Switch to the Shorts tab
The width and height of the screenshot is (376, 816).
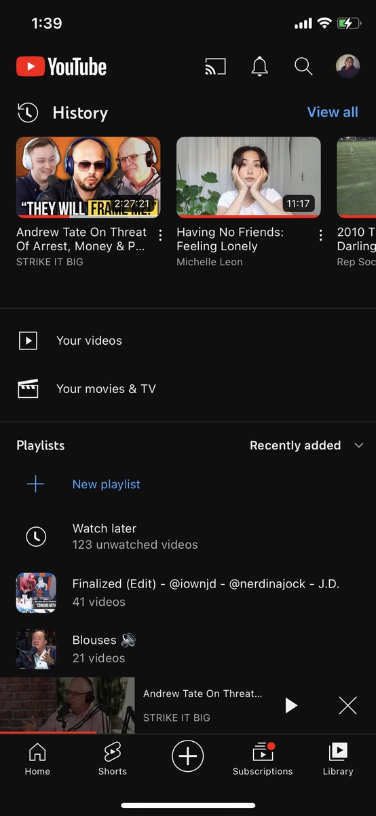112,759
